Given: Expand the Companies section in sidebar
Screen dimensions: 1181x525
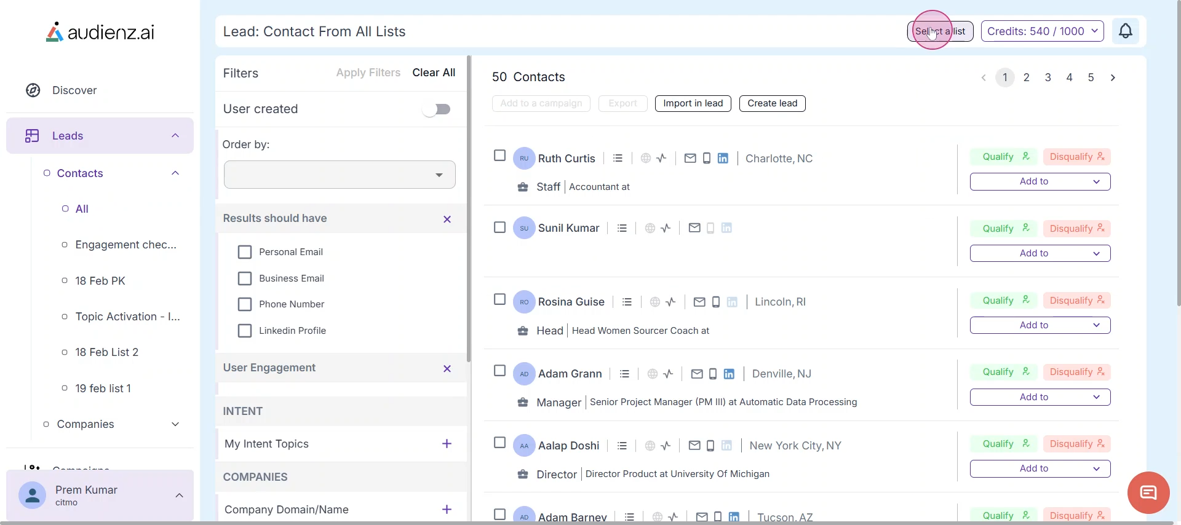Looking at the screenshot, I should (x=175, y=424).
